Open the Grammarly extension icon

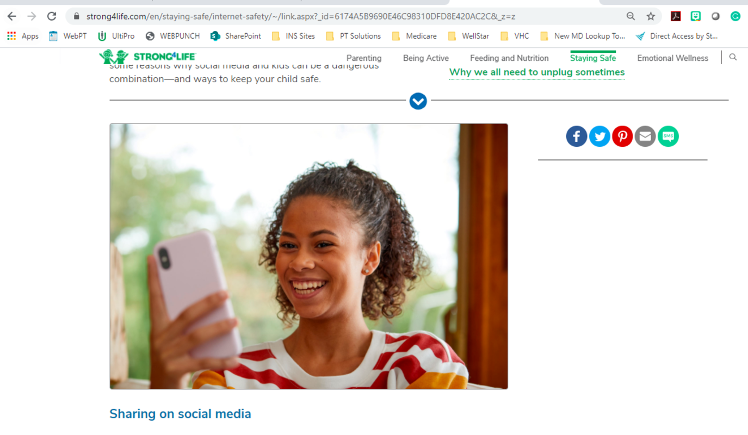click(x=735, y=16)
